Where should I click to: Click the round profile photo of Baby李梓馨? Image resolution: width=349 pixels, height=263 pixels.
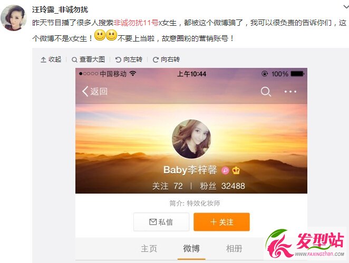point(191,139)
